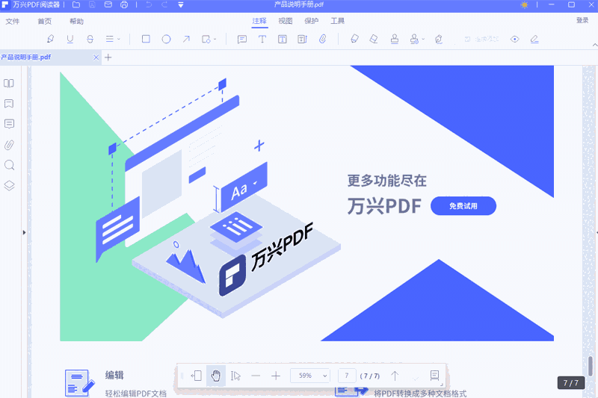Screen dimensions: 598x398
Task: Select the eraser tool
Action: click(374, 39)
